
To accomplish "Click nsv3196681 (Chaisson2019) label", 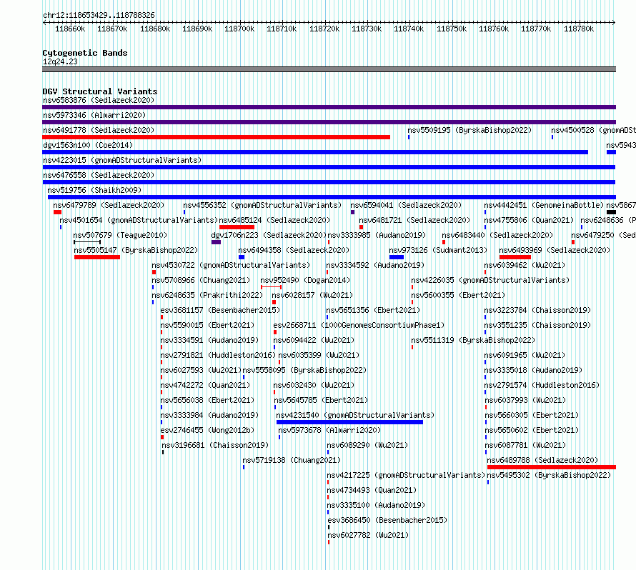I will (215, 445).
